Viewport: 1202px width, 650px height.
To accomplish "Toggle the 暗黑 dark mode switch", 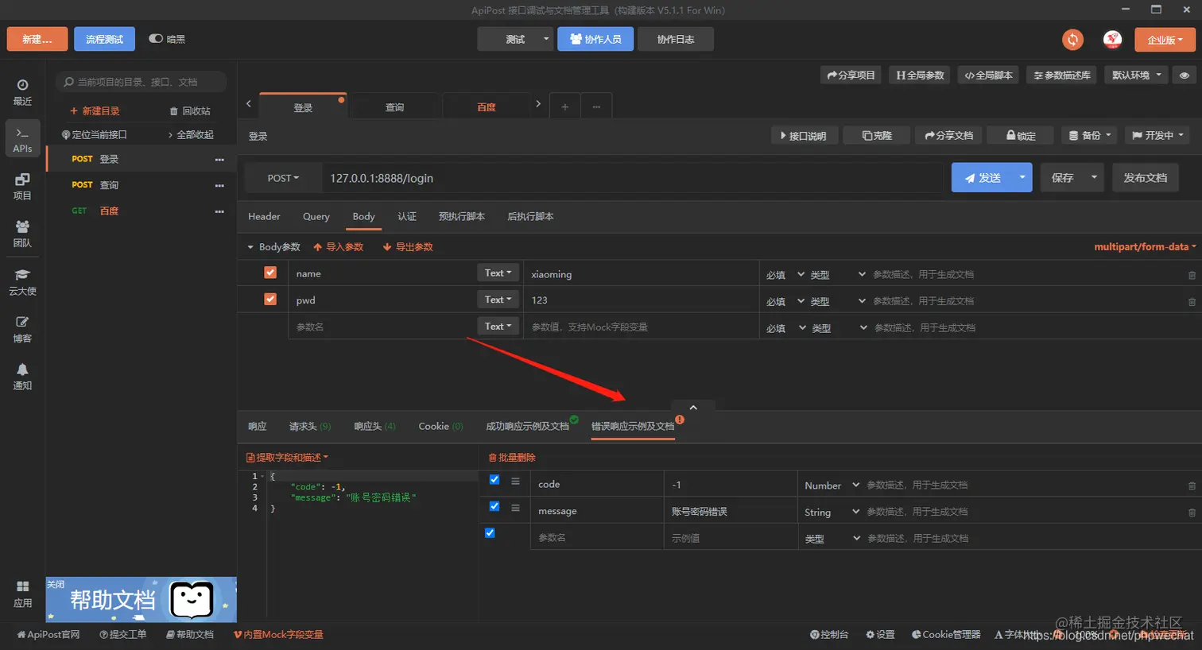I will pos(156,38).
